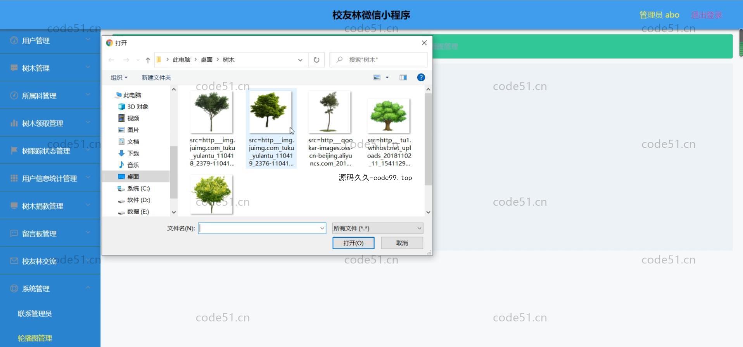
Task: Click the 所属科管理 sidebar icon
Action: (14, 95)
